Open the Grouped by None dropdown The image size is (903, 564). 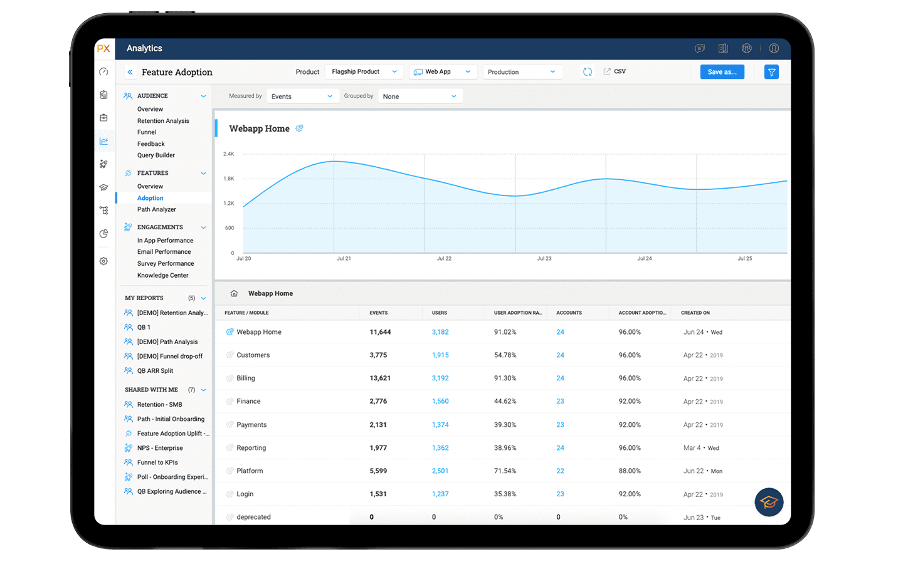(x=420, y=97)
